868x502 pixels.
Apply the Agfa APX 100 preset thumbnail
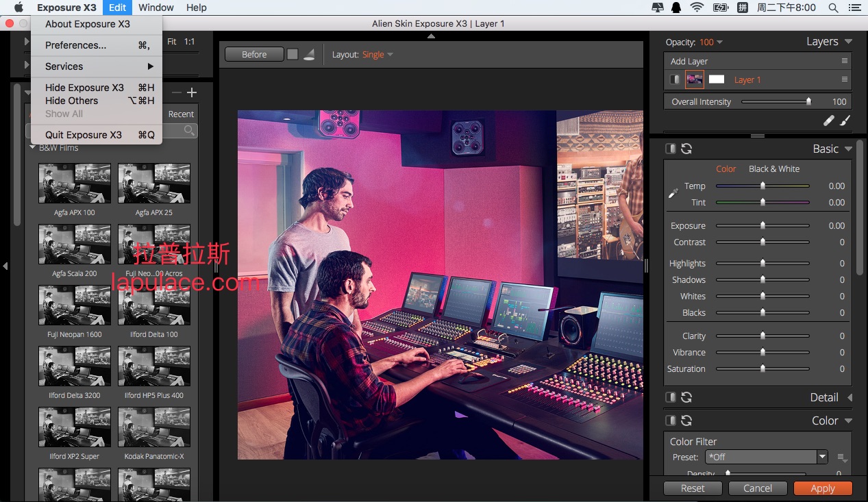point(75,183)
